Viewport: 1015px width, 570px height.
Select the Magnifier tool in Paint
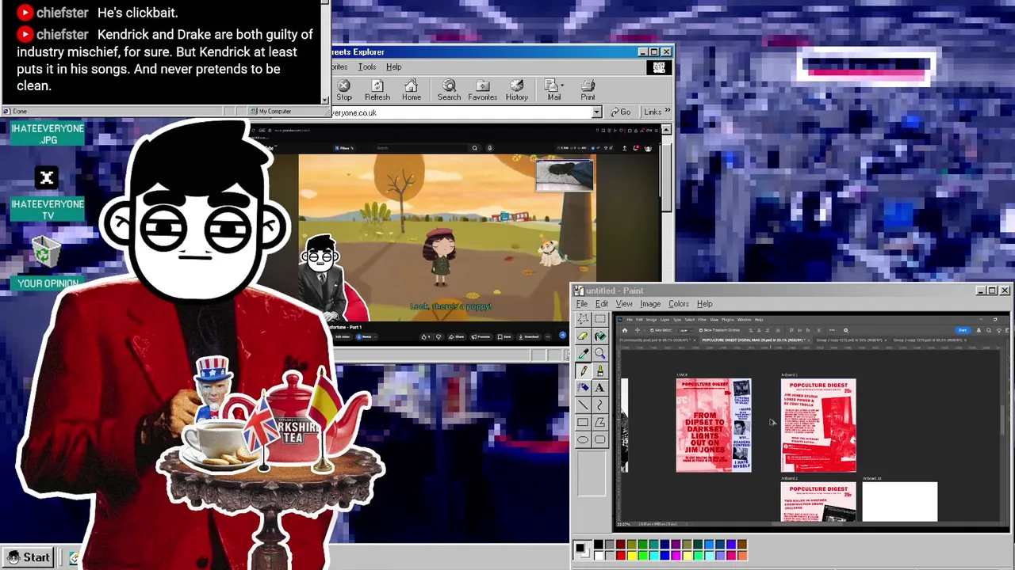(x=599, y=353)
